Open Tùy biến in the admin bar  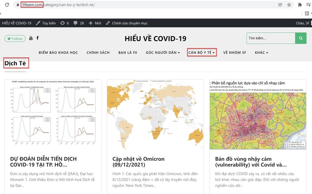pos(46,23)
